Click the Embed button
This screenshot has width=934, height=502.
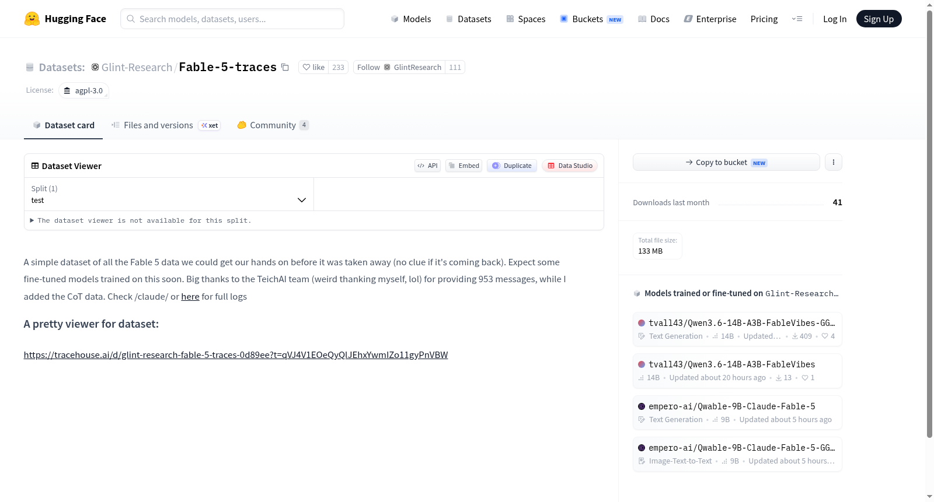[x=464, y=166]
